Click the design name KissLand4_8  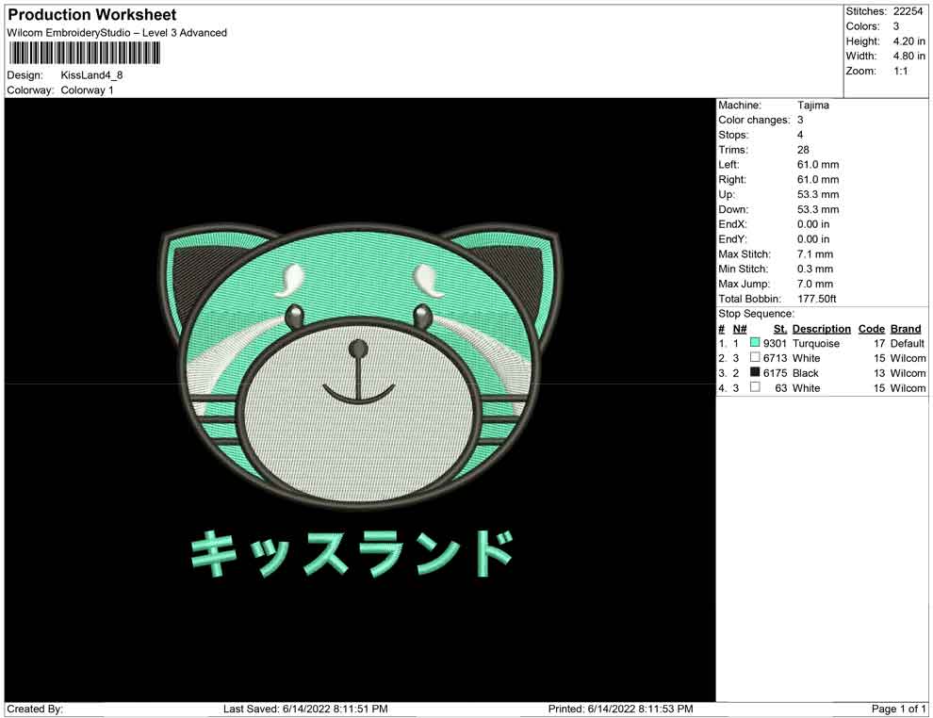pyautogui.click(x=91, y=74)
